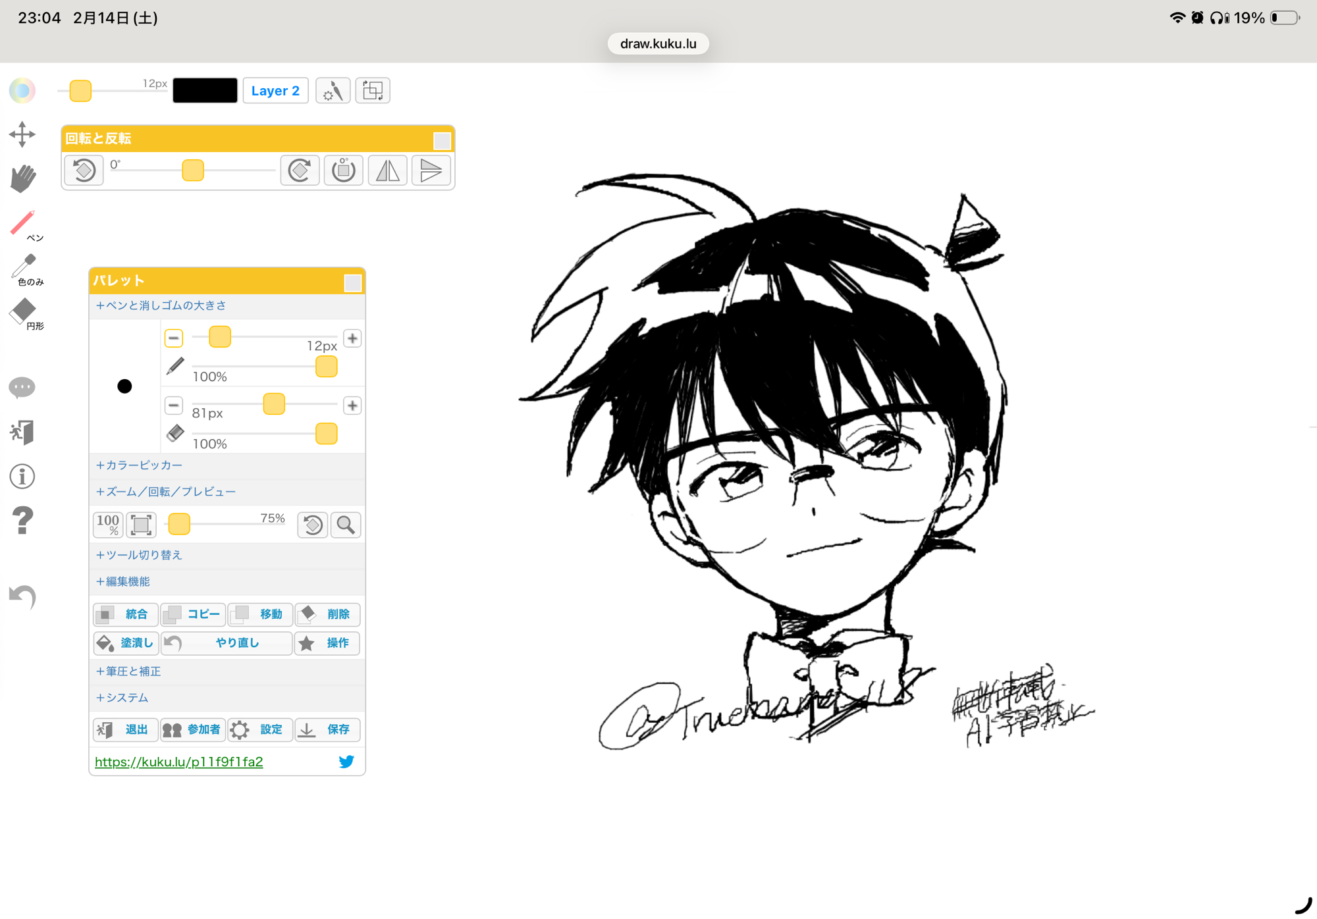Click the horizontal flip icon

point(387,171)
